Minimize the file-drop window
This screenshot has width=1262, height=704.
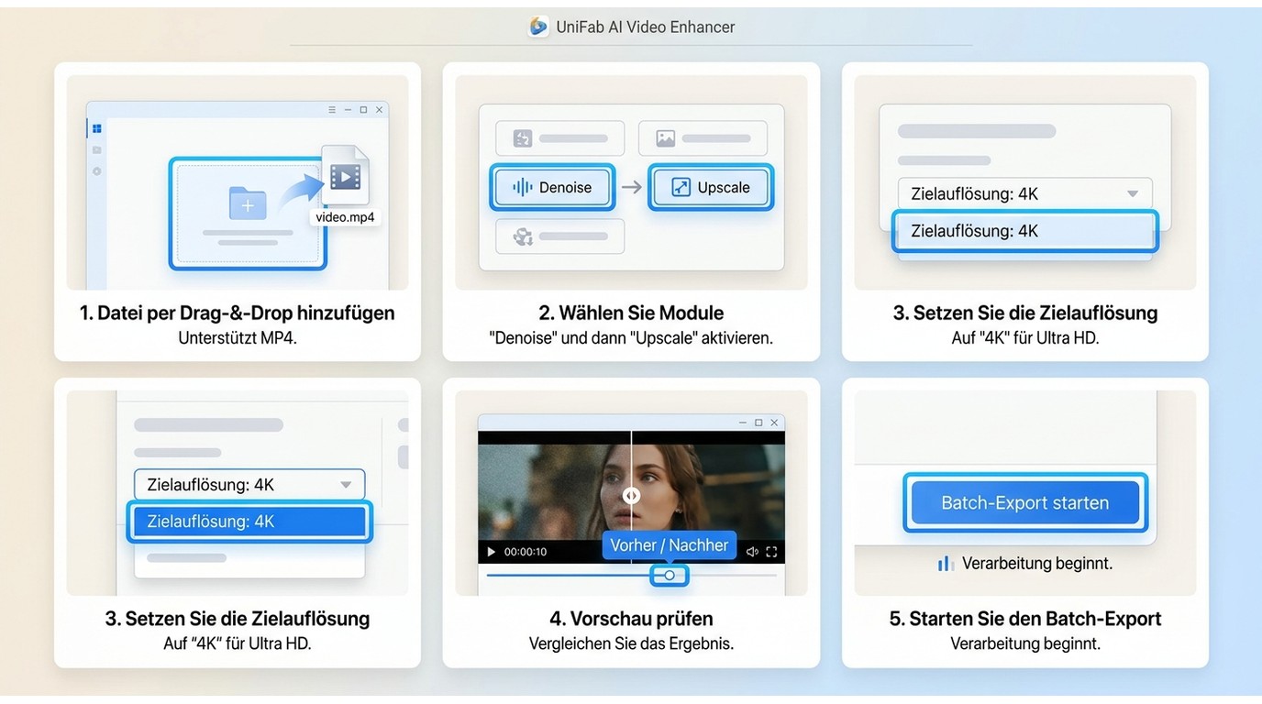pos(348,110)
